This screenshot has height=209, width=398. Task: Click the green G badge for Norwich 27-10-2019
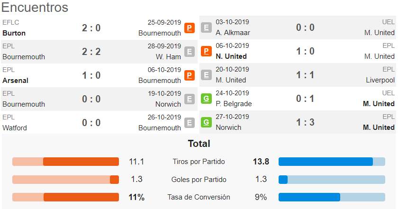206,122
